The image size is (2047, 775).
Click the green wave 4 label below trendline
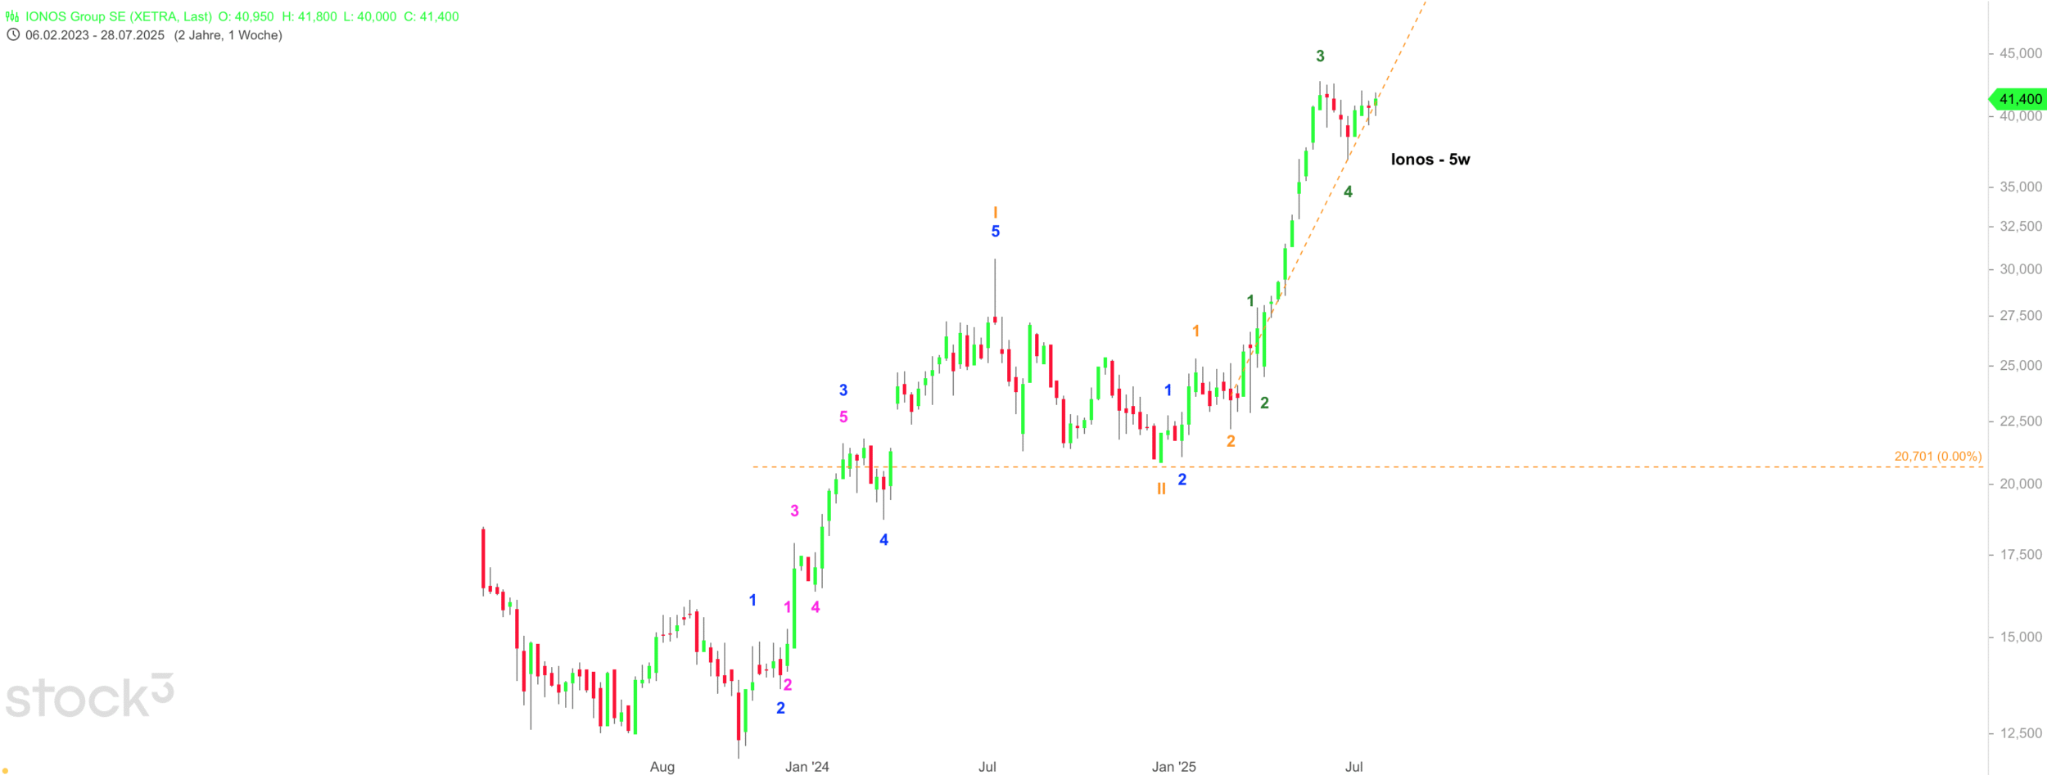coord(1348,191)
